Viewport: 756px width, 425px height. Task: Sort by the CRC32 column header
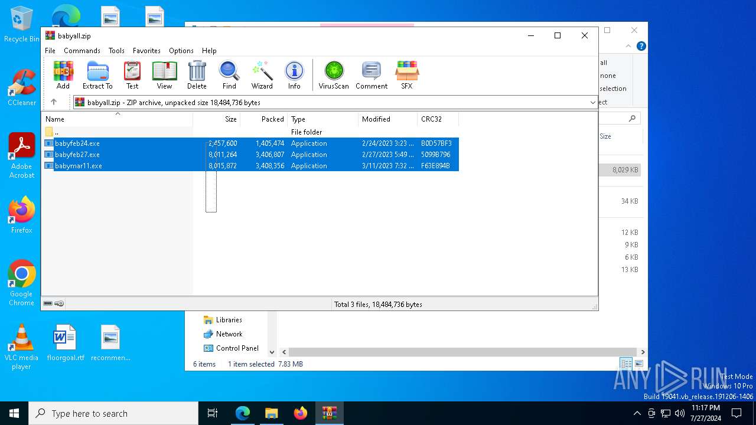click(x=438, y=119)
